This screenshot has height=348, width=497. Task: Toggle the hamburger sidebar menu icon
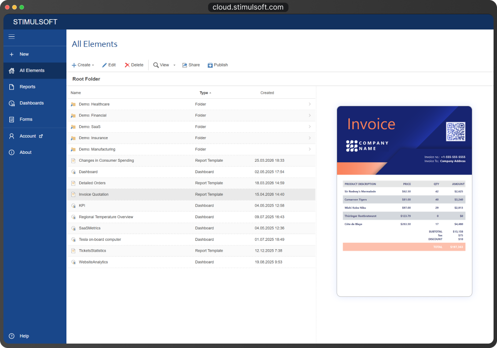[x=12, y=36]
